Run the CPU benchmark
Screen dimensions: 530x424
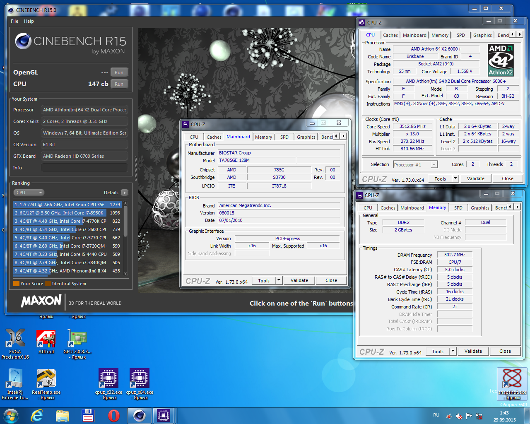119,84
